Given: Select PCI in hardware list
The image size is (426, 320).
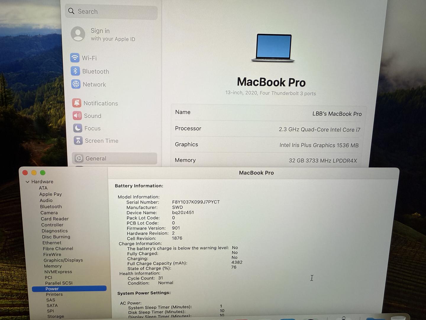Looking at the screenshot, I should tap(48, 277).
